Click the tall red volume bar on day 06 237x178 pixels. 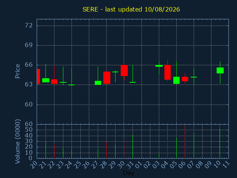pos(185,141)
